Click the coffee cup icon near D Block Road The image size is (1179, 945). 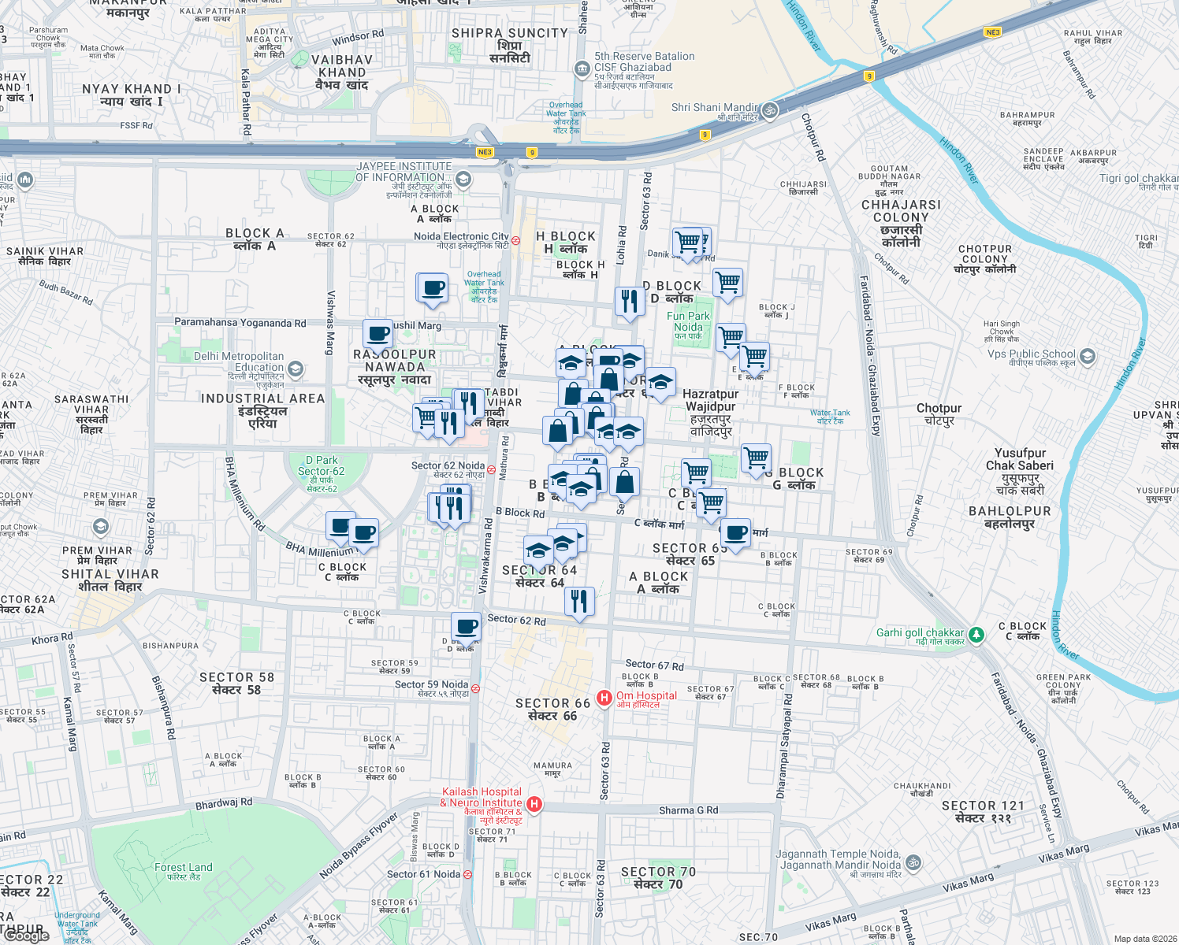pos(466,624)
